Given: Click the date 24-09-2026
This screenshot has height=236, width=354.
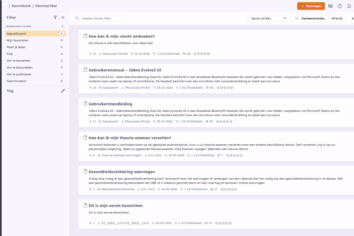Looking at the screenshot, I should [164, 223].
